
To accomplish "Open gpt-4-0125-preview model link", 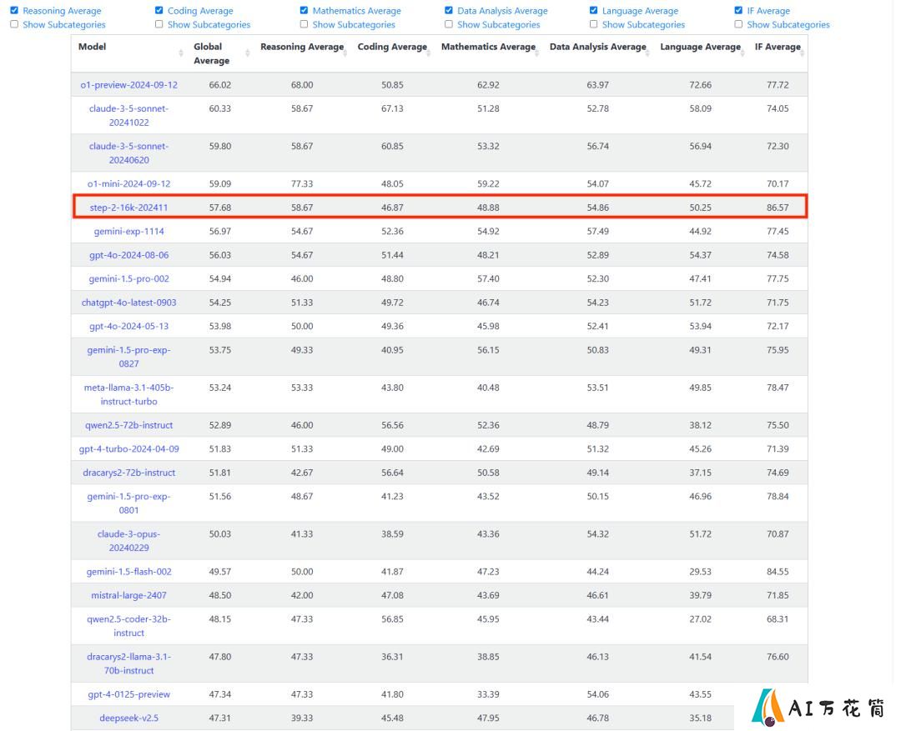I will (x=128, y=694).
